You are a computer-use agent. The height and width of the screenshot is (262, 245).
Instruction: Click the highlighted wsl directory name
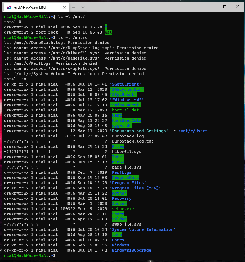click(108, 32)
